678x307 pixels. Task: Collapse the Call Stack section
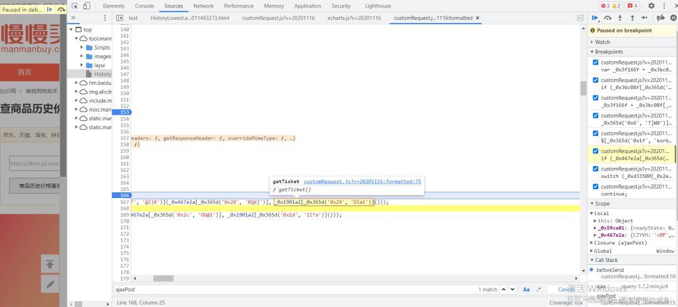tap(606, 260)
